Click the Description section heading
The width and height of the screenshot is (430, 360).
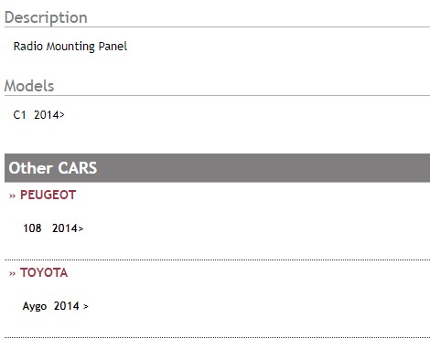tap(46, 17)
